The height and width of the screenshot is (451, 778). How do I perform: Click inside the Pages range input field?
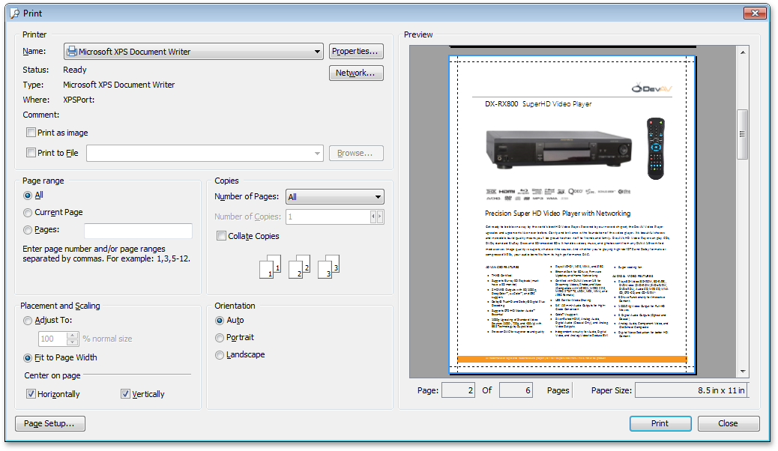point(138,230)
